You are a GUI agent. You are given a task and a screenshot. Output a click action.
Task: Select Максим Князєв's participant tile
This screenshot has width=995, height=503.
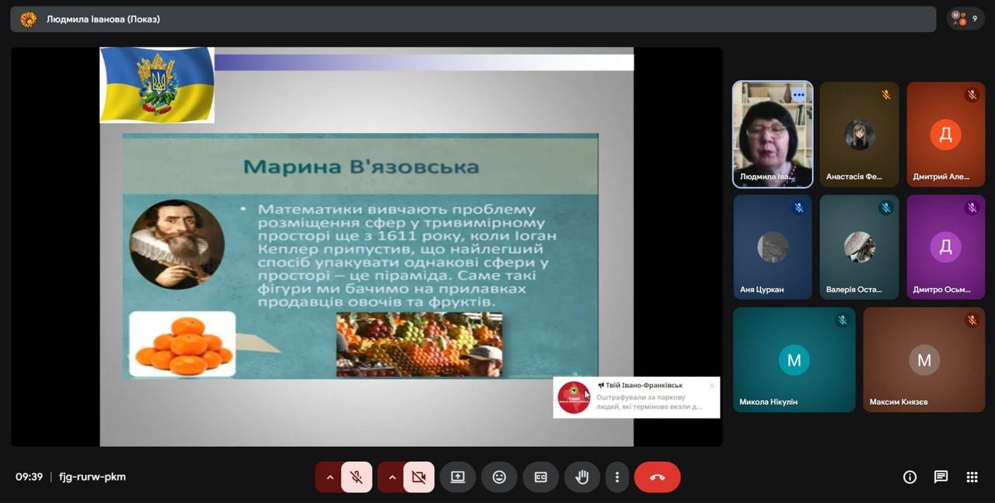coord(923,359)
